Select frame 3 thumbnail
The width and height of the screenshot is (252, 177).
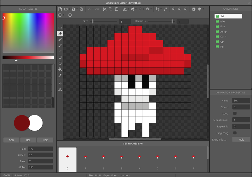122,160
